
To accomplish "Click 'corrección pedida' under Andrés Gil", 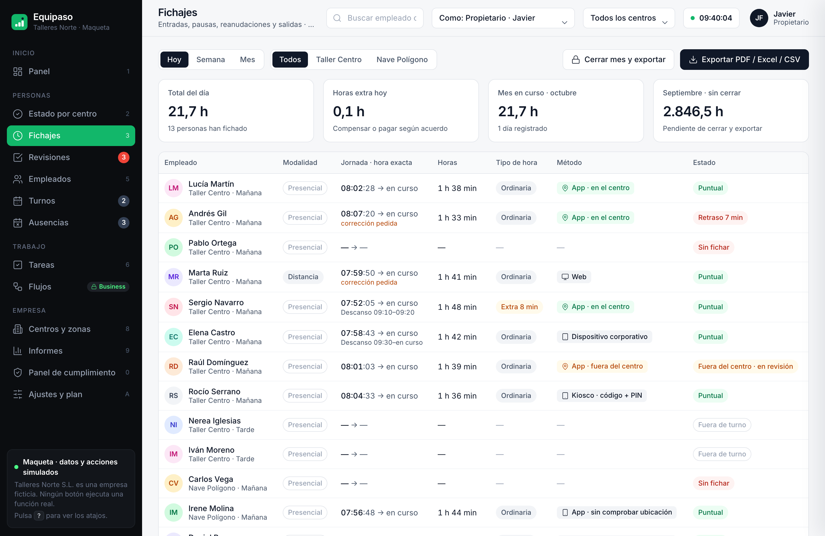I will click(x=369, y=224).
